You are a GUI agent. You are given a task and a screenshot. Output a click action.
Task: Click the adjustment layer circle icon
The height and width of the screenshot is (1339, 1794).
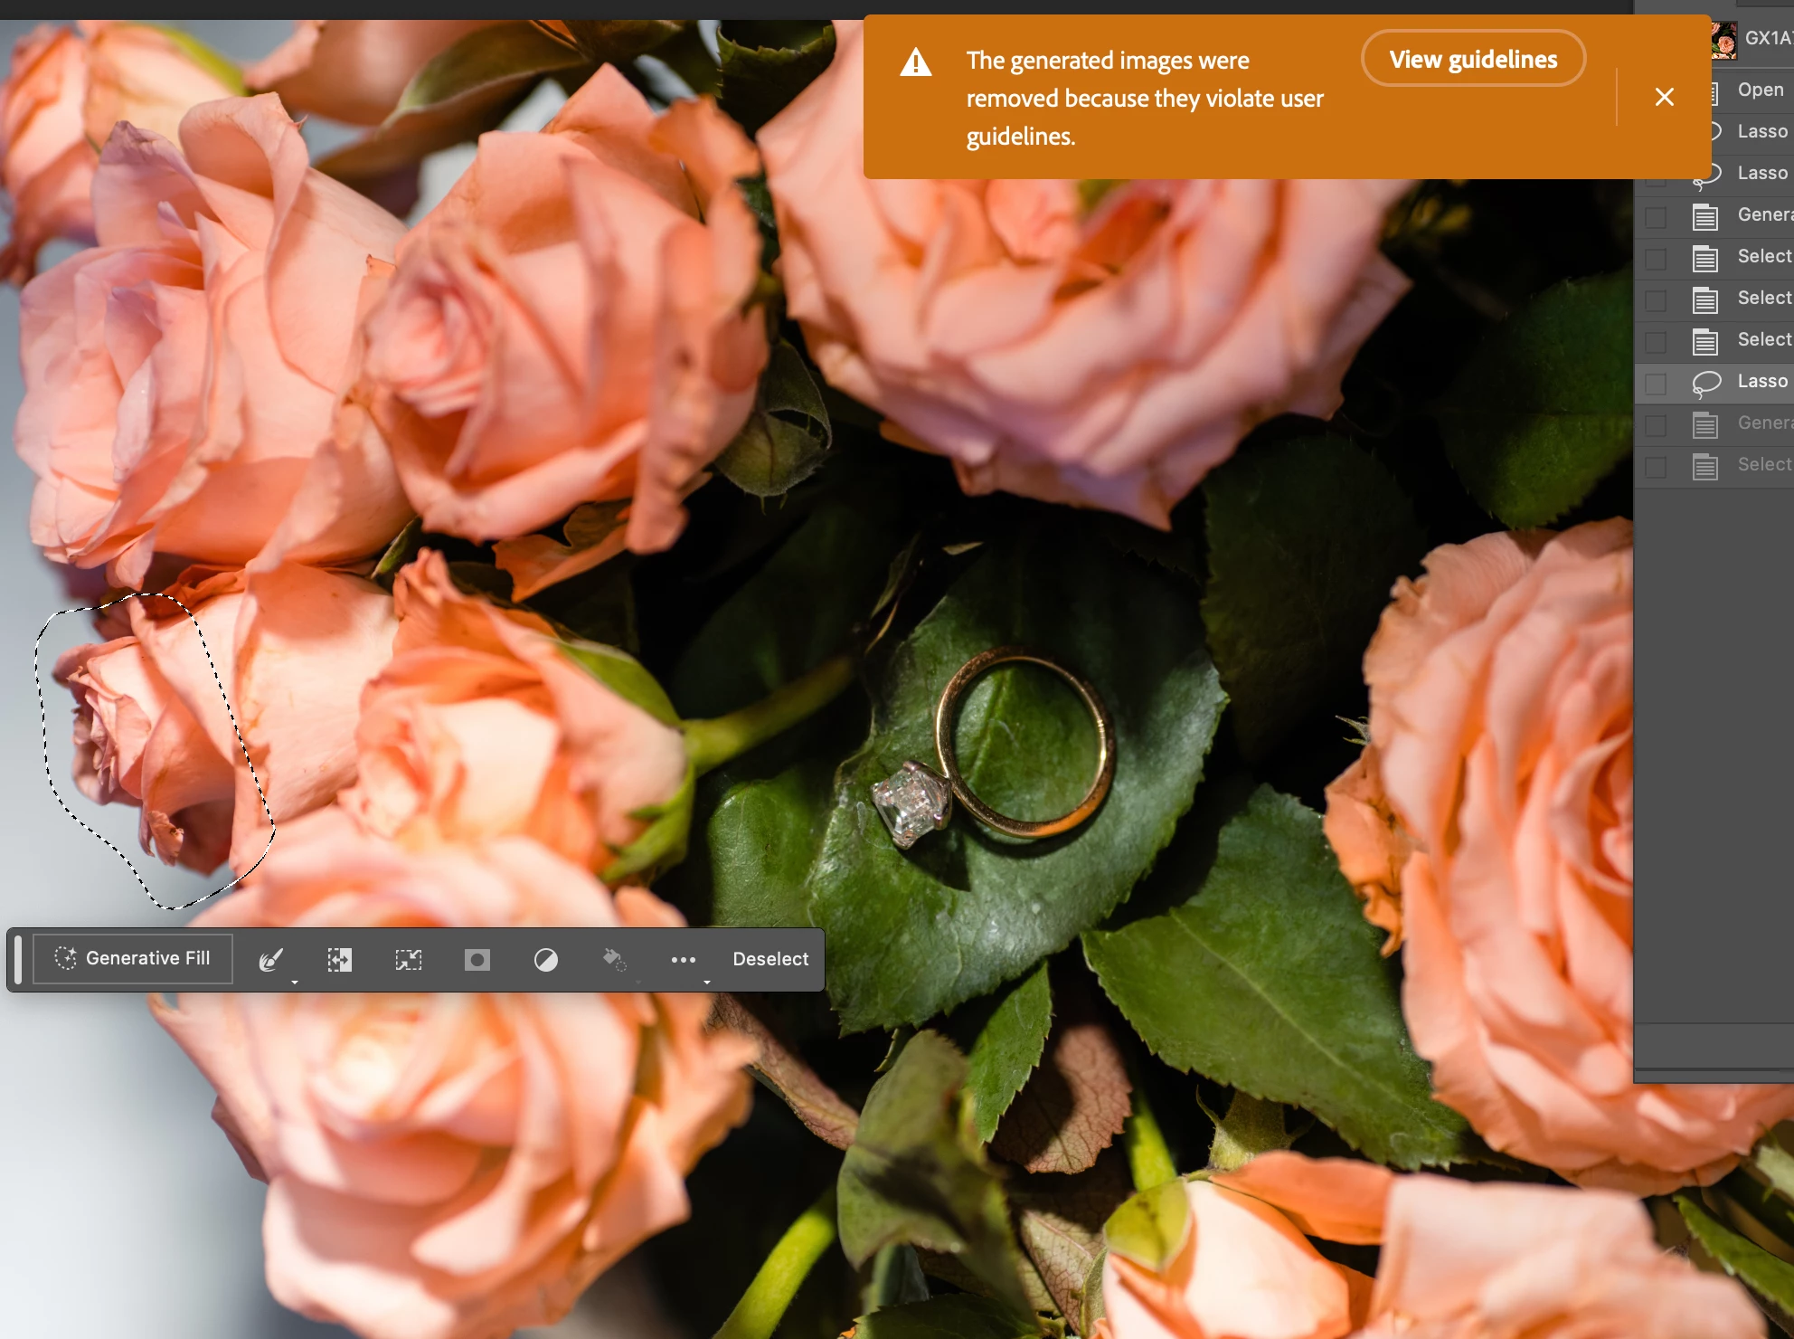[x=545, y=959]
